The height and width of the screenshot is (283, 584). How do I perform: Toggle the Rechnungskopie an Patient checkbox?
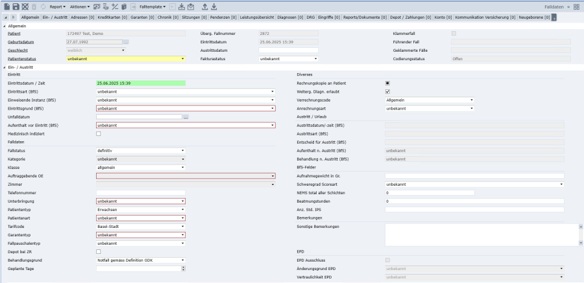[387, 83]
